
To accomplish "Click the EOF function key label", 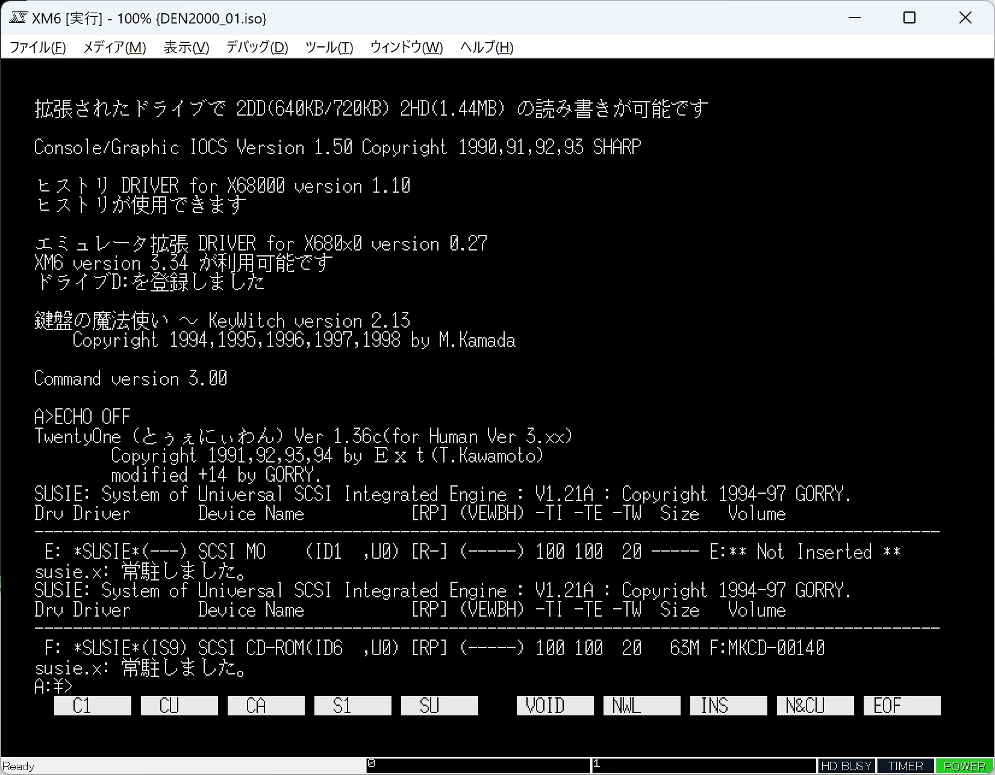I will click(x=902, y=706).
